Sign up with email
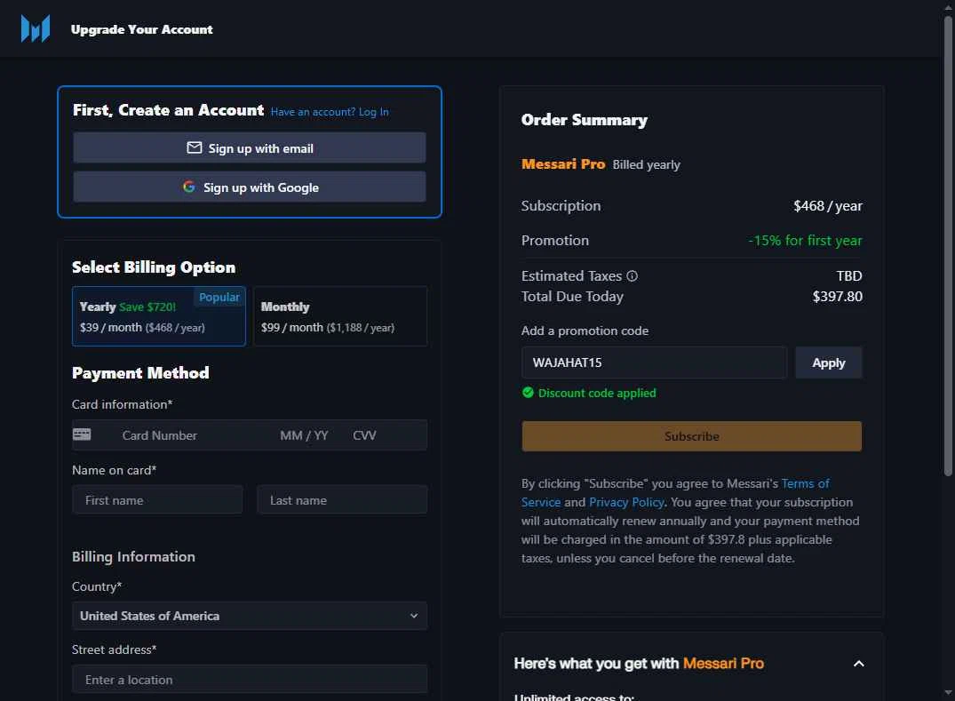The image size is (955, 701). pos(250,148)
